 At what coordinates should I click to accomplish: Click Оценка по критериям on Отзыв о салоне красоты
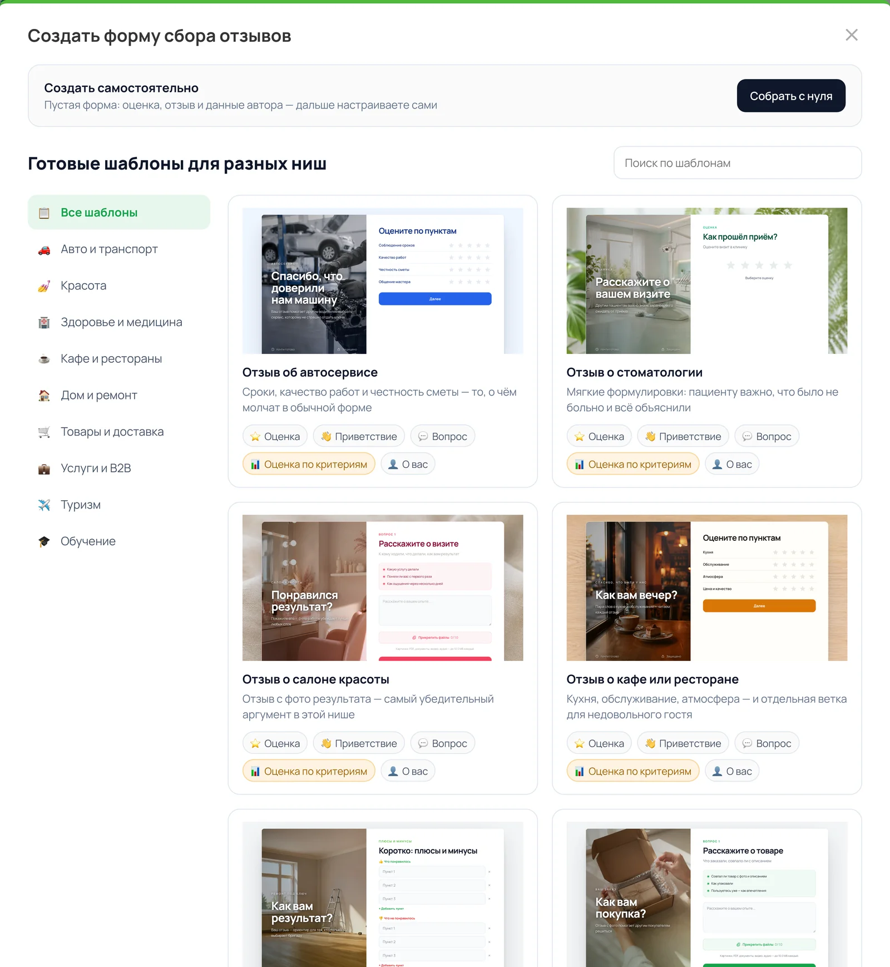[309, 771]
